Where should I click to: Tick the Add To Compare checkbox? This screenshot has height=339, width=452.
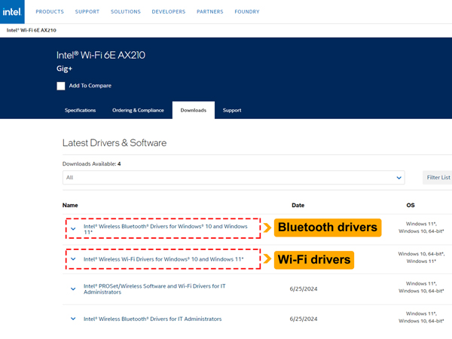61,86
